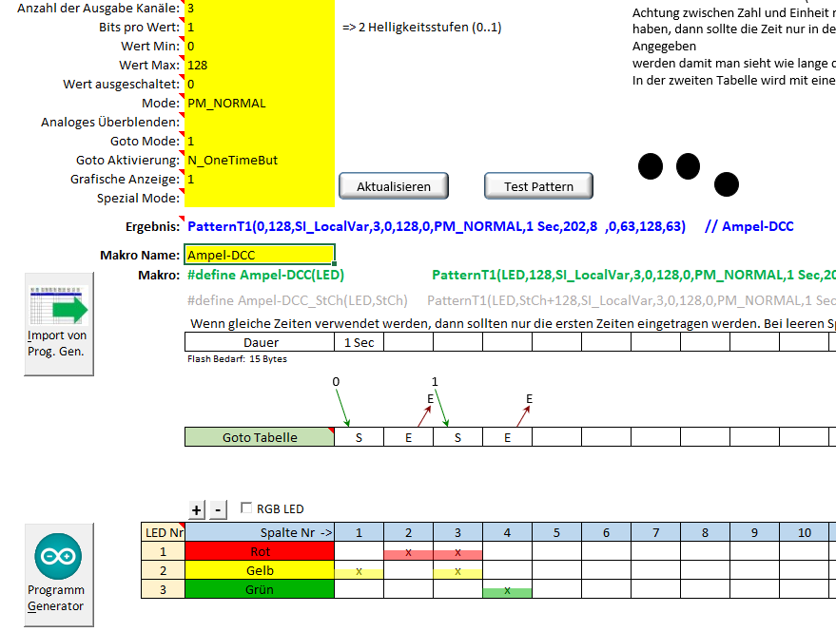Enable the RGB LED checkbox

point(247,509)
